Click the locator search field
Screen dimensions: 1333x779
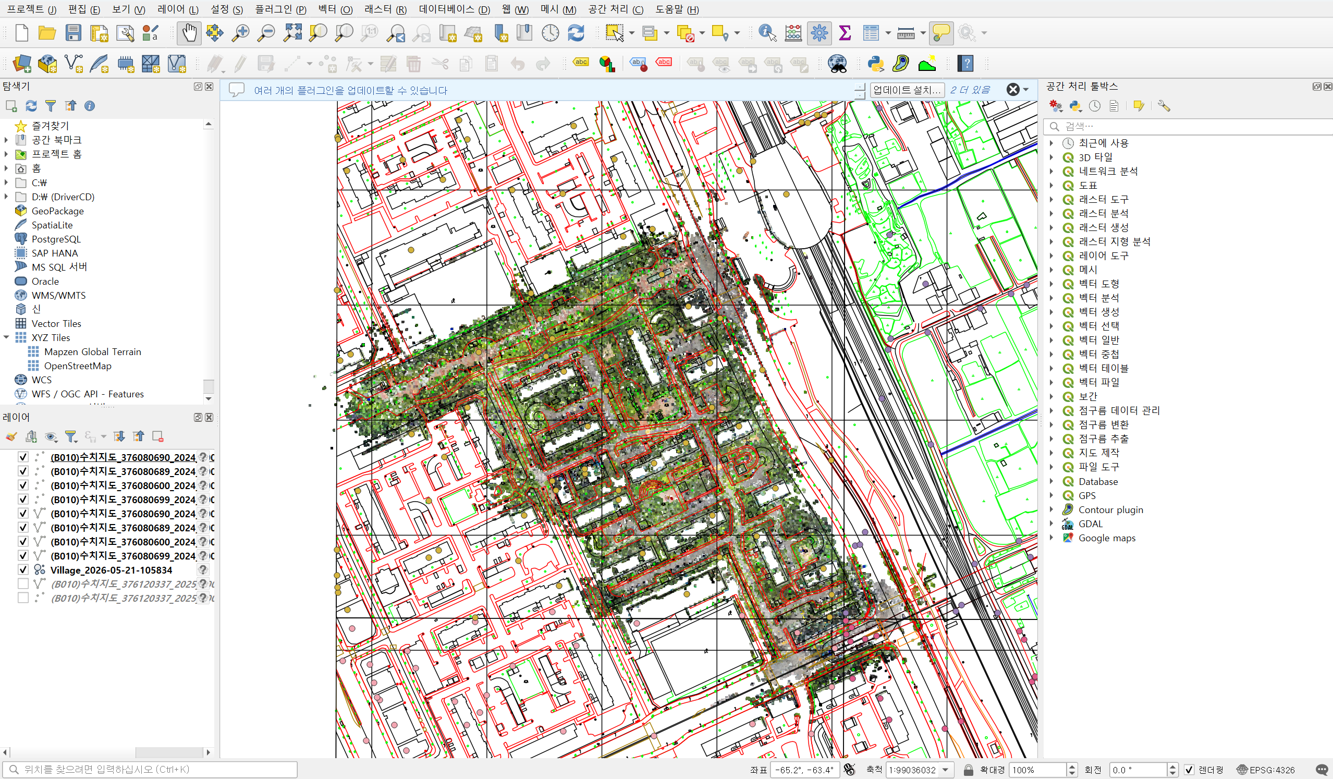coord(150,769)
